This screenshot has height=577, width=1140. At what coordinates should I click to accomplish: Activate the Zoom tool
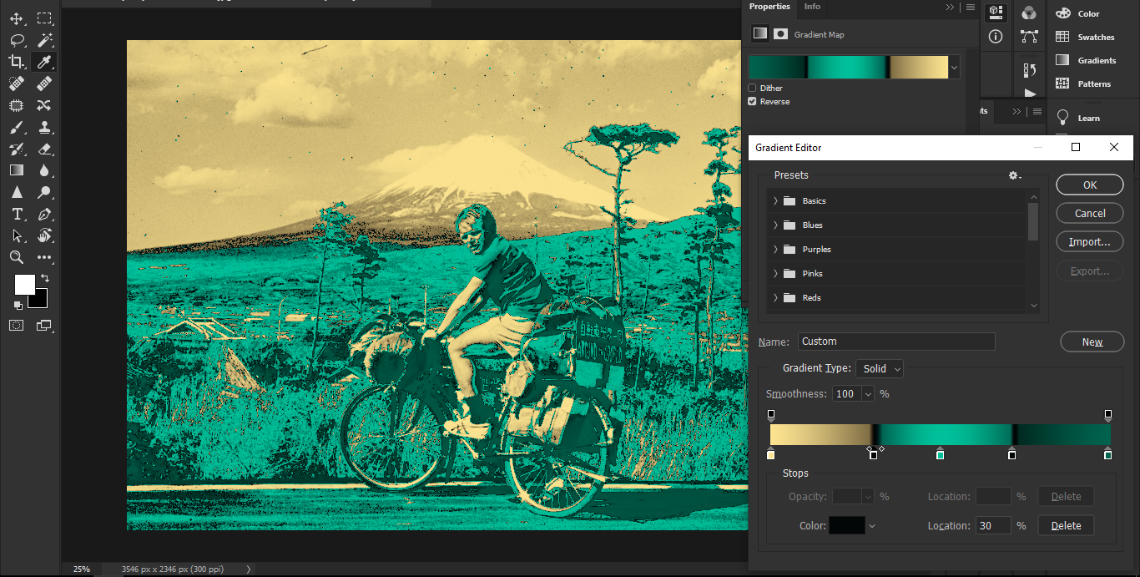(x=17, y=257)
